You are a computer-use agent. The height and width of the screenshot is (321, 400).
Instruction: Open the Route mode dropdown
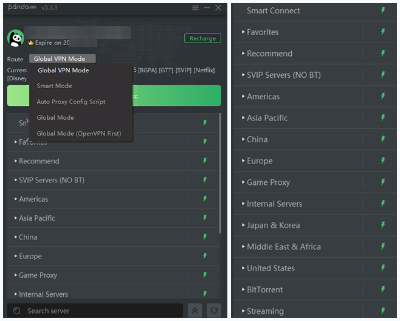pyautogui.click(x=62, y=59)
